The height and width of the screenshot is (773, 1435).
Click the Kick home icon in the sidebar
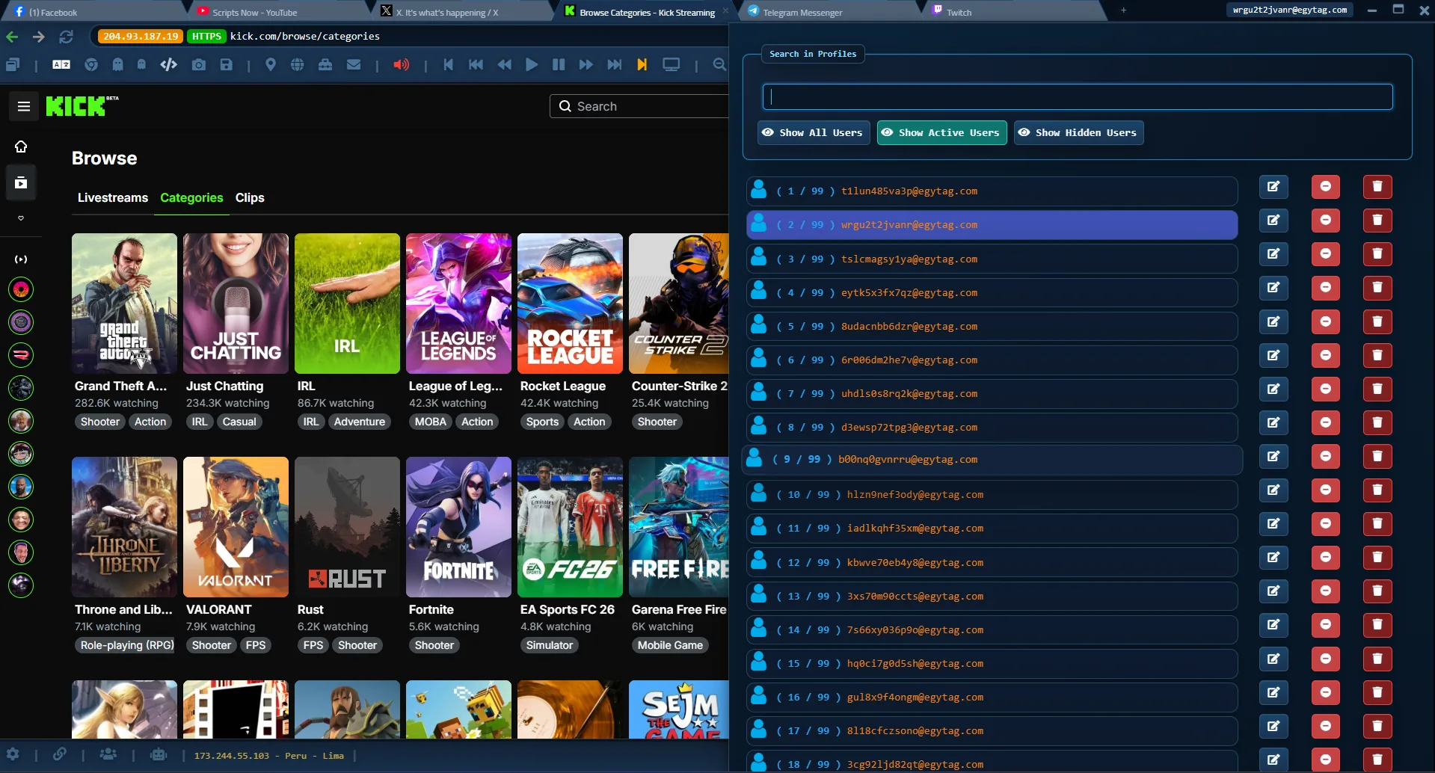coord(21,147)
